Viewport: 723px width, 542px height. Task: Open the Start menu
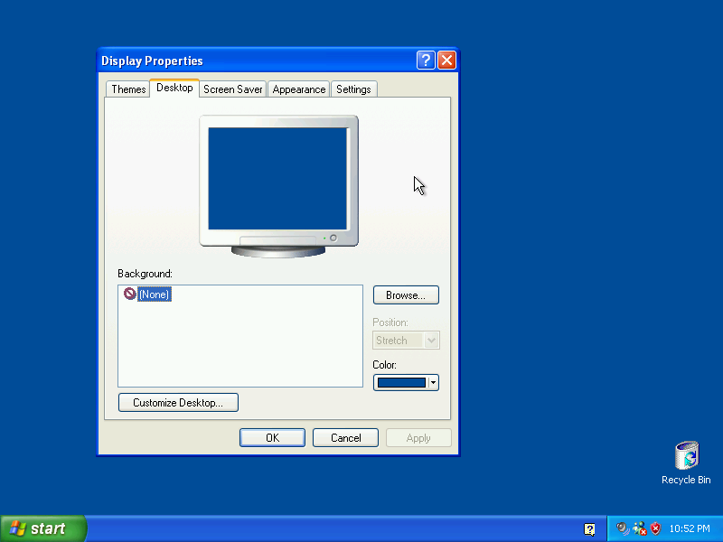pos(43,528)
